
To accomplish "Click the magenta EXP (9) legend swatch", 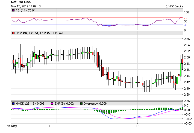I will point(52,104).
